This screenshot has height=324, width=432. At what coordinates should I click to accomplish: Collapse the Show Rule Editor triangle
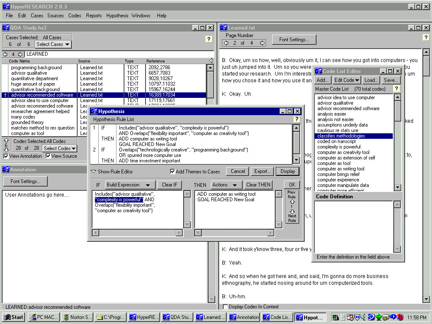click(x=94, y=172)
